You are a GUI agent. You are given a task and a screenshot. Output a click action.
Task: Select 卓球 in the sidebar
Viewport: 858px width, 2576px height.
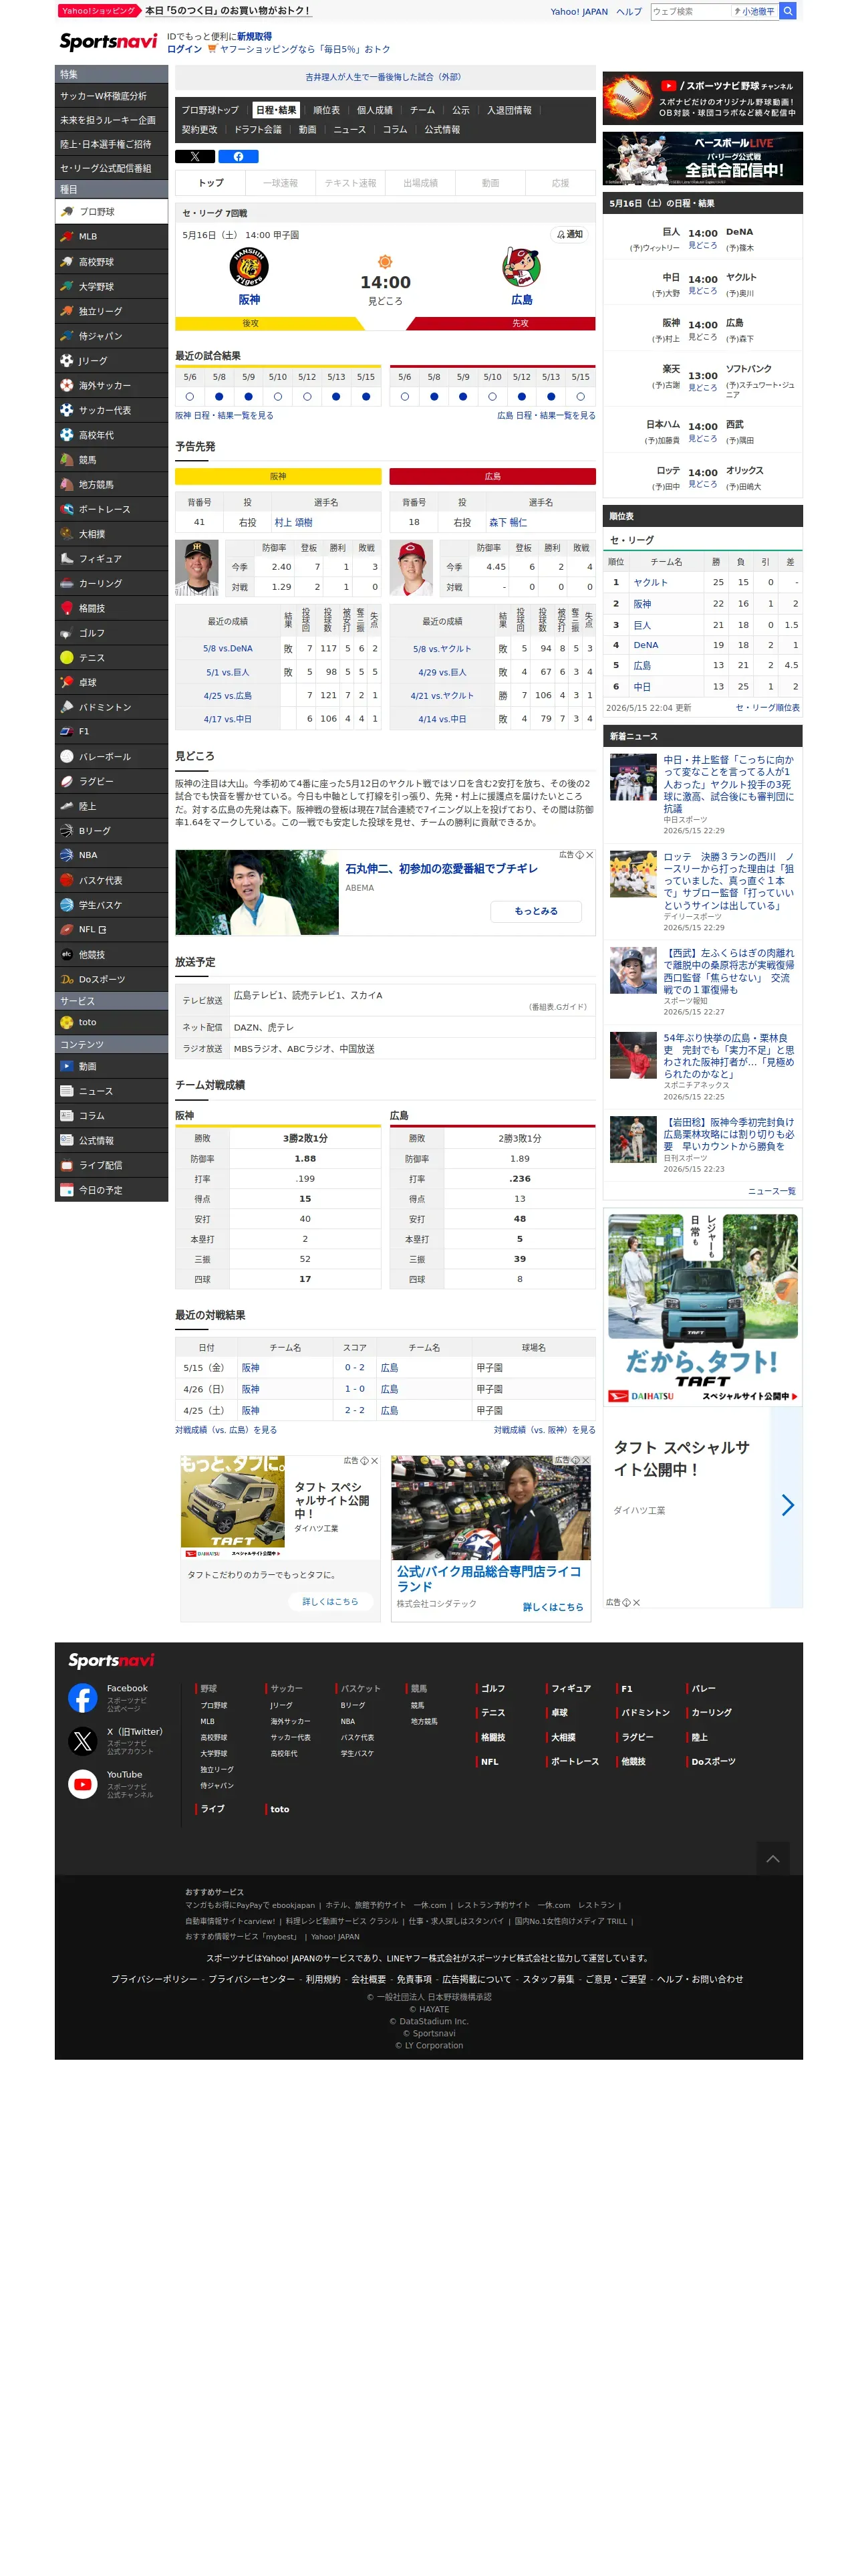click(x=111, y=682)
